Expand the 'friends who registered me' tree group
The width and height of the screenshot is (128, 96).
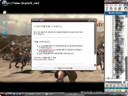click(106, 78)
